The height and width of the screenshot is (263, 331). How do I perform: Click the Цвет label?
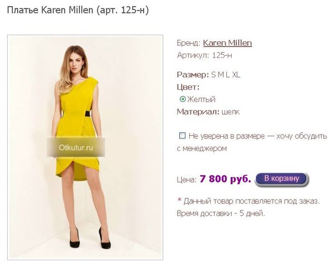[188, 87]
